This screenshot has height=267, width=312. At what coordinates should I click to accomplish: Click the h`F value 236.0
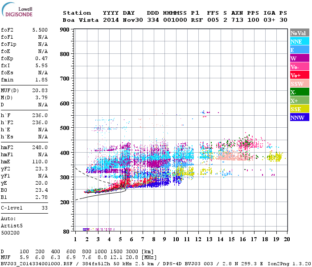(40, 115)
